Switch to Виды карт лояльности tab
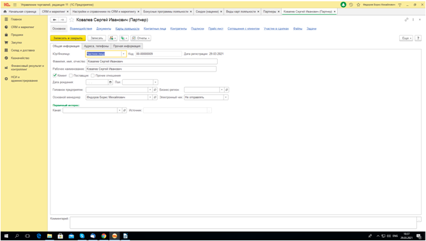This screenshot has width=426, height=241. pos(241,12)
